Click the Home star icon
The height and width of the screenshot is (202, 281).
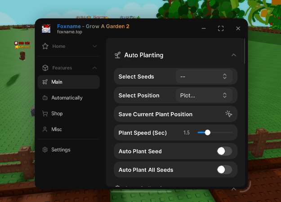tap(45, 46)
